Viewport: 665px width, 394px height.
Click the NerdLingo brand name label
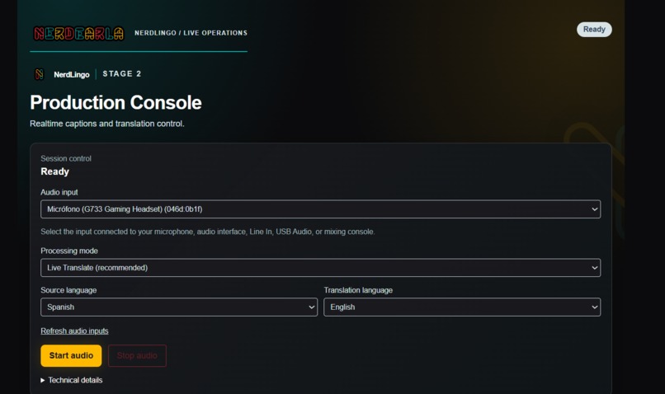72,74
